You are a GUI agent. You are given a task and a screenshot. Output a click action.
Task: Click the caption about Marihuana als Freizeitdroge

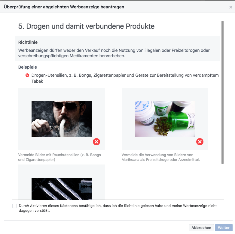click(160, 157)
